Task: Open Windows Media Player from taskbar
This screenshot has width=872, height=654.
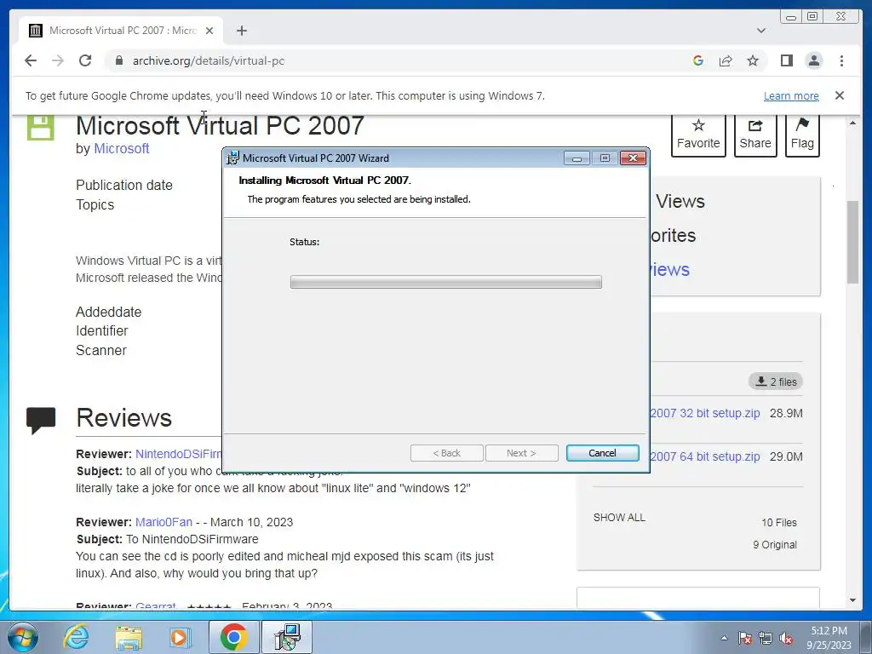Action: point(180,637)
